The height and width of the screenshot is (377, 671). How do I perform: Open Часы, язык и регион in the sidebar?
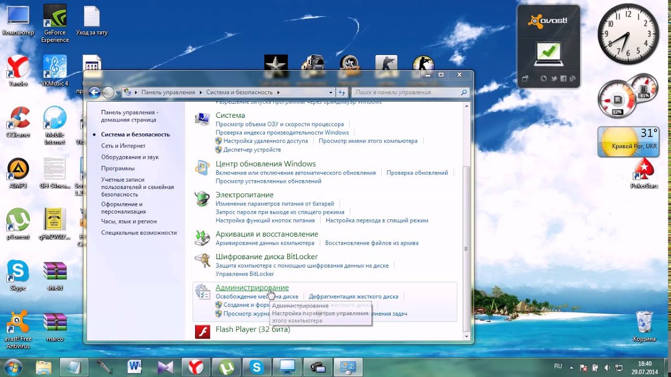(x=129, y=221)
